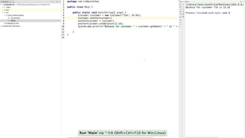Expand External Libraries node
The width and height of the screenshot is (245, 138).
pyautogui.click(x=1, y=26)
